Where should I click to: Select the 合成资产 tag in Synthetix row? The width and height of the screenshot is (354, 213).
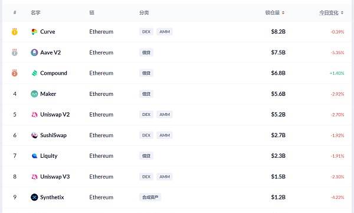pos(150,197)
